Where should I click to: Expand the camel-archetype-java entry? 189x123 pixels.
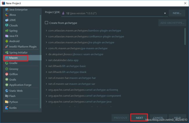pyautogui.click(x=46, y=102)
